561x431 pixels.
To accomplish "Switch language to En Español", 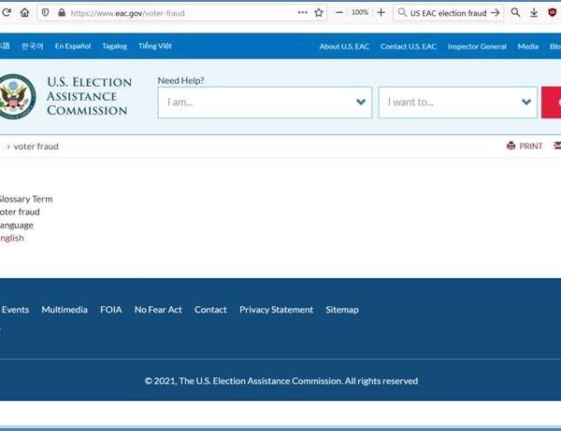I will (x=73, y=47).
